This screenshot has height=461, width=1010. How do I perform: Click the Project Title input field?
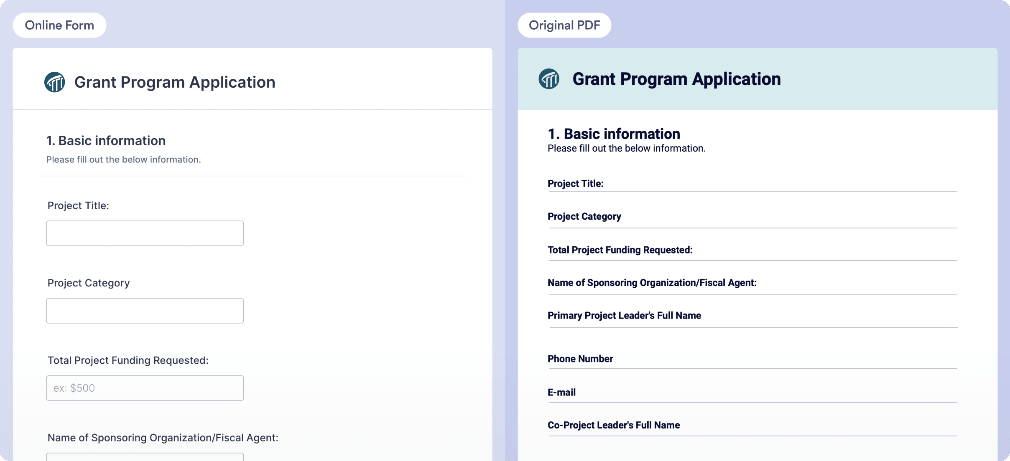145,233
